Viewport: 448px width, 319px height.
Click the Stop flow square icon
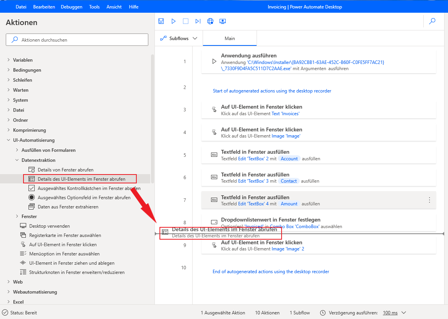pos(186,21)
